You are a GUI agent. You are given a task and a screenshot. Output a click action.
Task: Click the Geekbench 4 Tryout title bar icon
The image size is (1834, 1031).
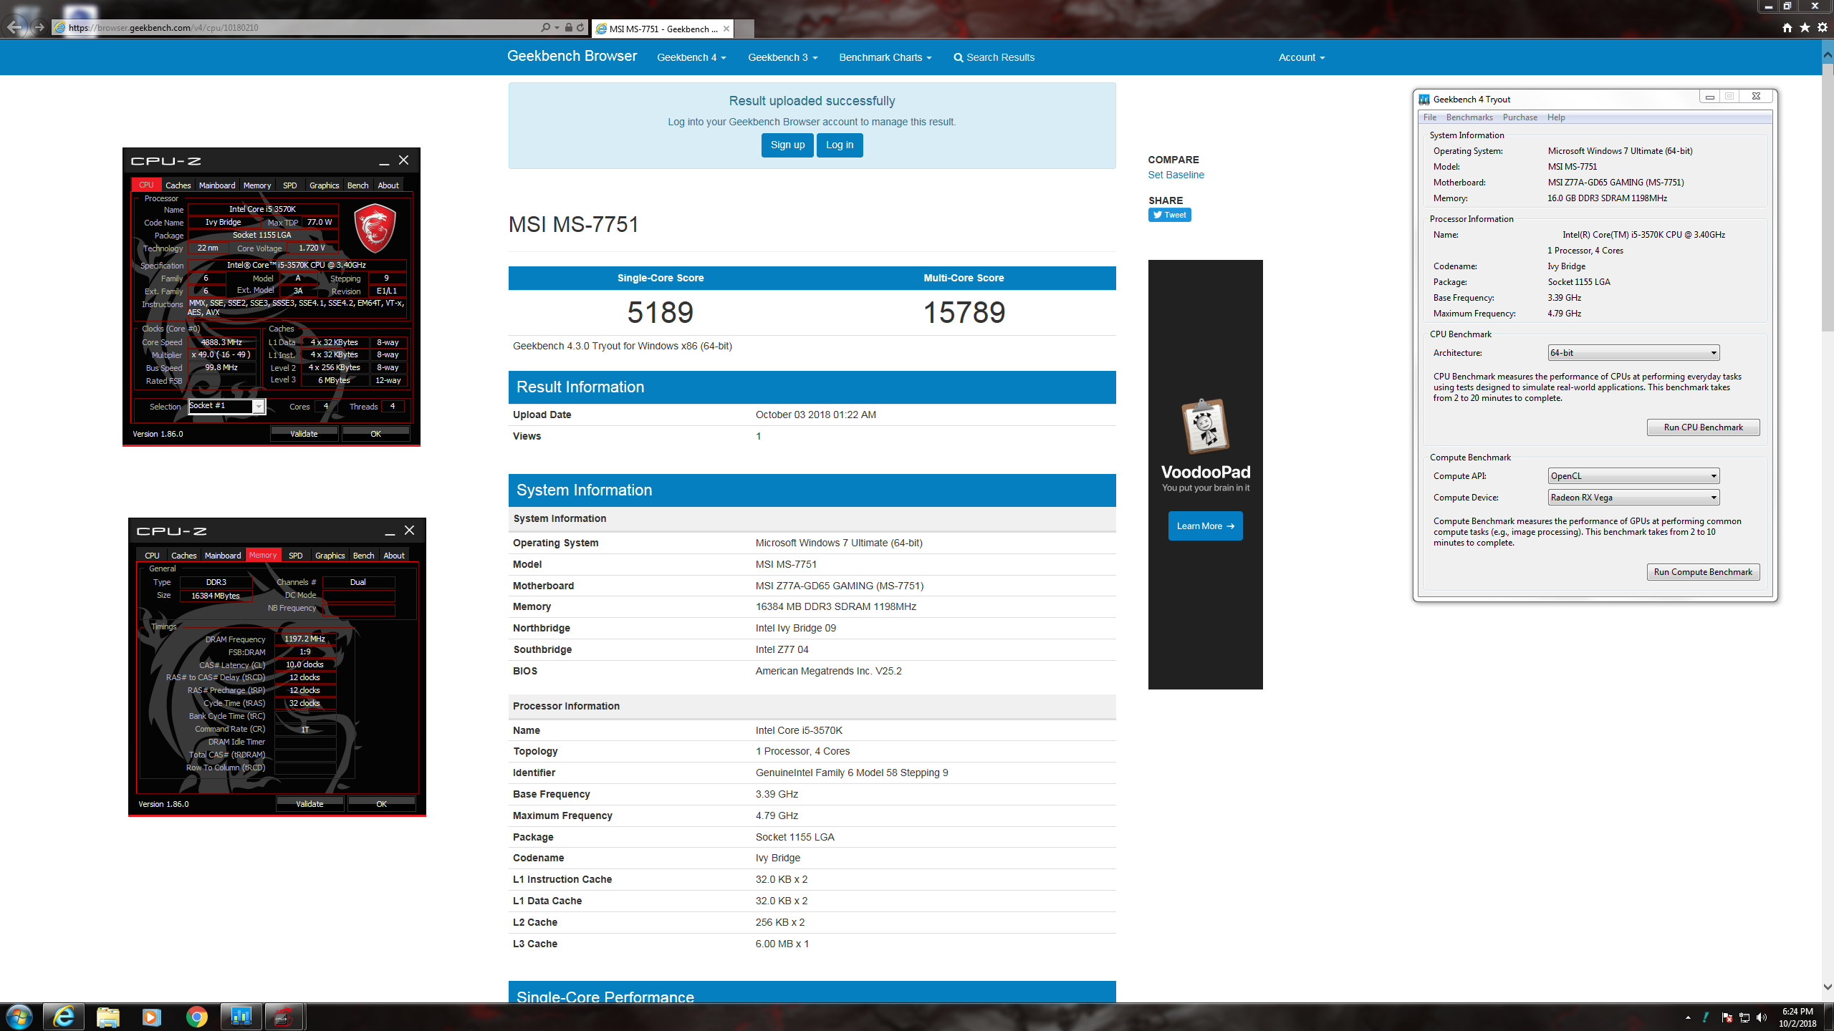(x=1424, y=100)
